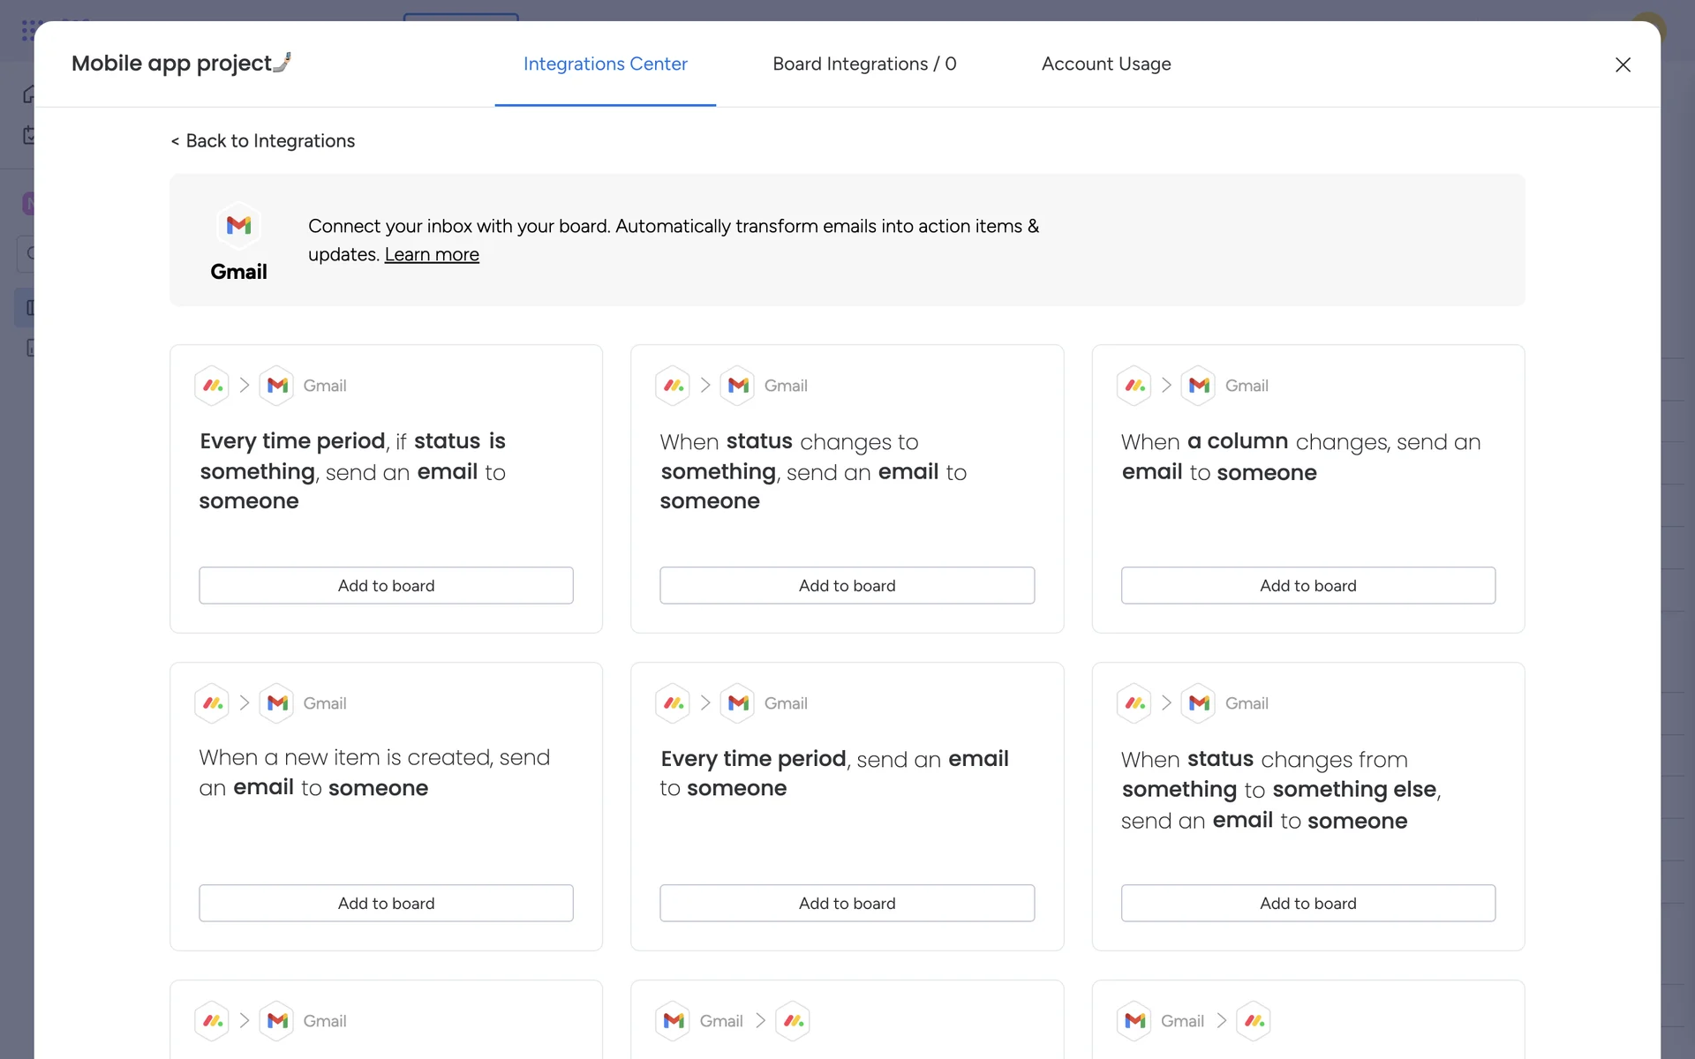Add 'status changes from something to something else' recipe
Viewport: 1695px width, 1059px height.
(1307, 903)
